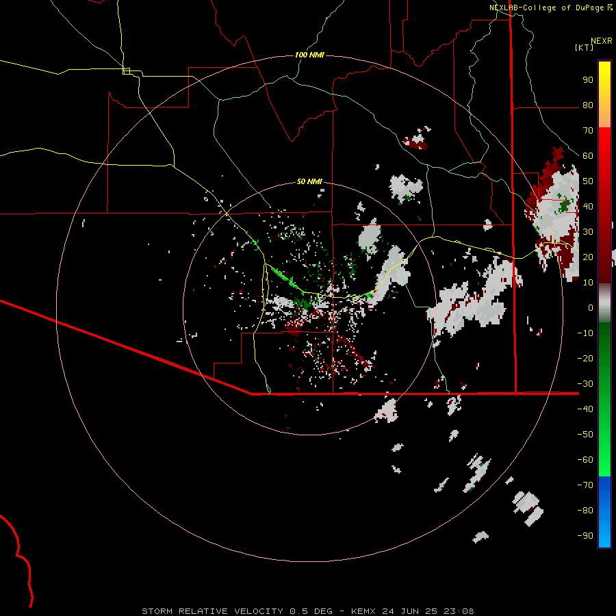Click the Storm Relative Velocity caption text
Viewport: 616px width, 616px height.
pos(307,611)
